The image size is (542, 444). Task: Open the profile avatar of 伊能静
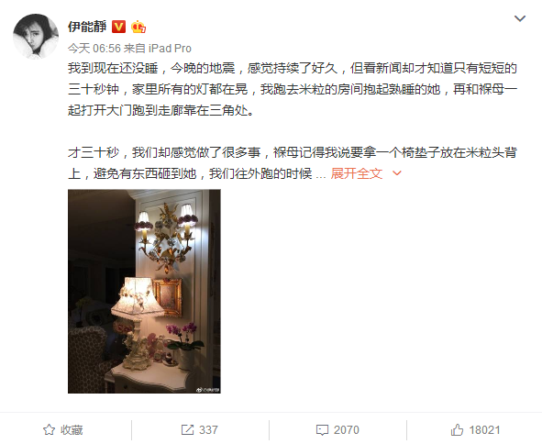pyautogui.click(x=36, y=37)
